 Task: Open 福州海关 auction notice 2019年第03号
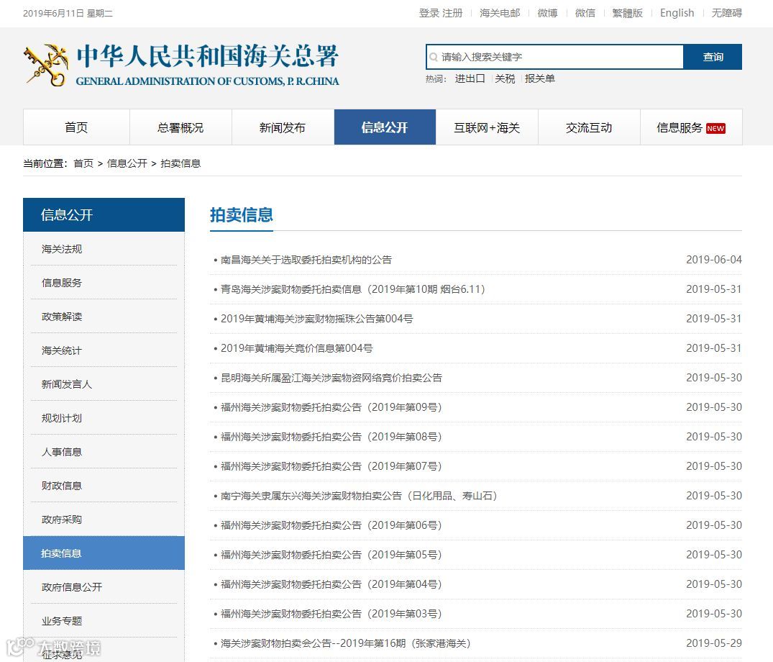331,615
